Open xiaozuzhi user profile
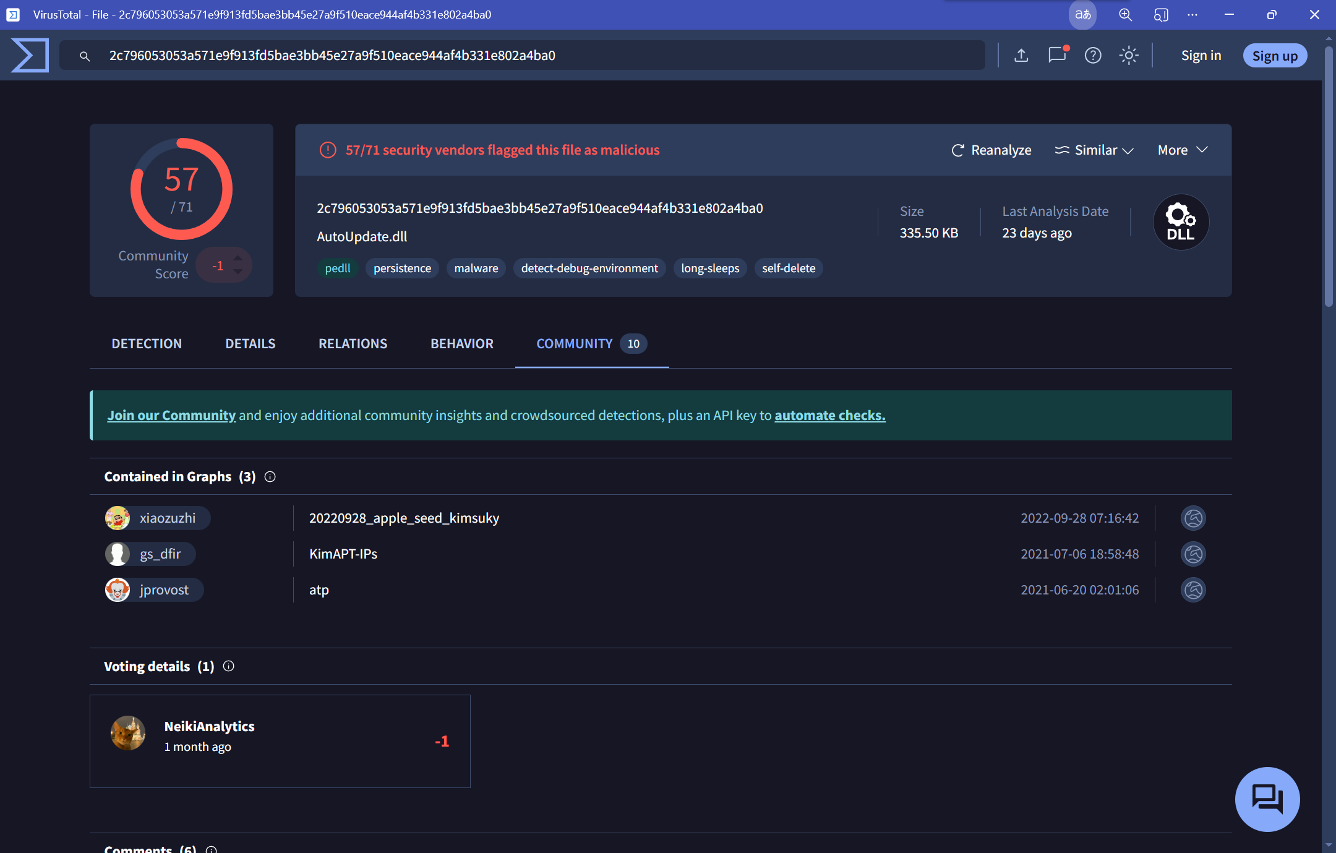Viewport: 1336px width, 853px height. pos(158,518)
